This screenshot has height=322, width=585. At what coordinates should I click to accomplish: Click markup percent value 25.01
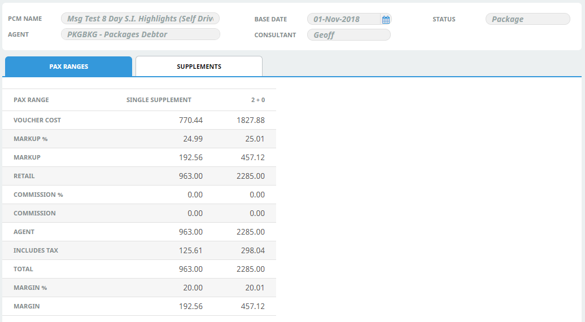click(255, 139)
